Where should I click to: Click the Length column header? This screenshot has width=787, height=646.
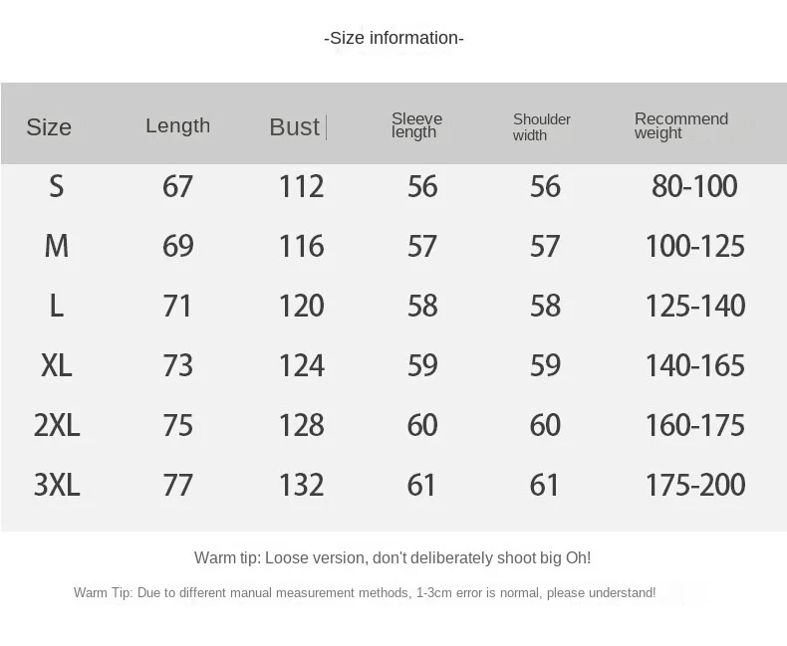[177, 125]
